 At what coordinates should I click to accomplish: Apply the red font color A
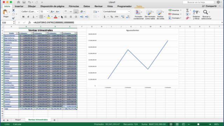56,17
